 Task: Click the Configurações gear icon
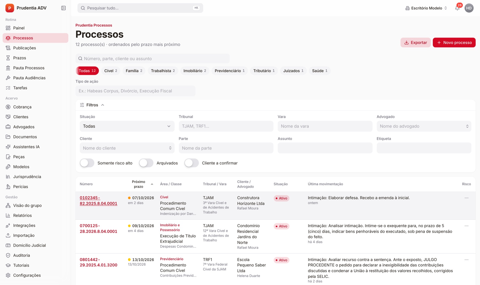[8, 275]
